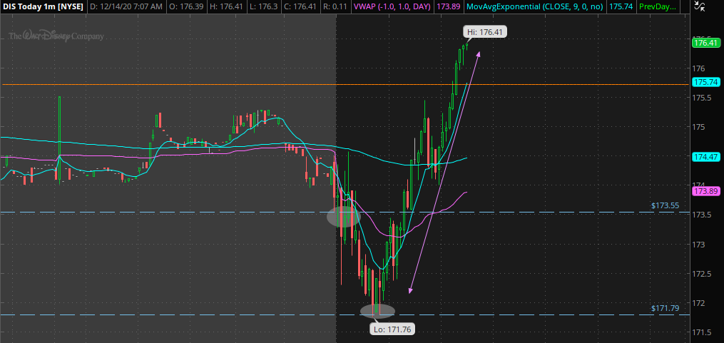
Task: Click the collapse studies icon at top right
Action: [x=700, y=6]
